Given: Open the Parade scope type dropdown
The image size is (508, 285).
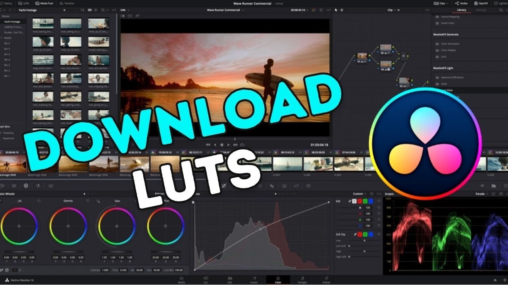Looking at the screenshot, I should [482, 194].
